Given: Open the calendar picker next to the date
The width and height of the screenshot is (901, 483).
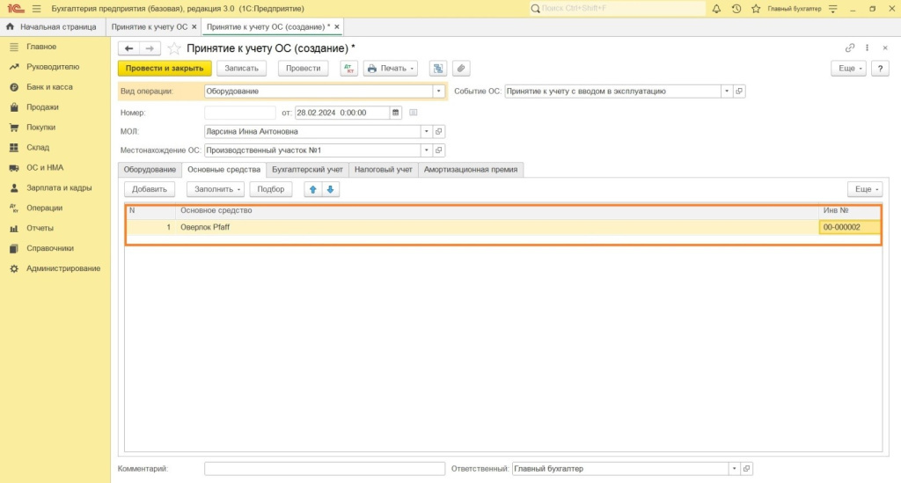Looking at the screenshot, I should click(396, 113).
